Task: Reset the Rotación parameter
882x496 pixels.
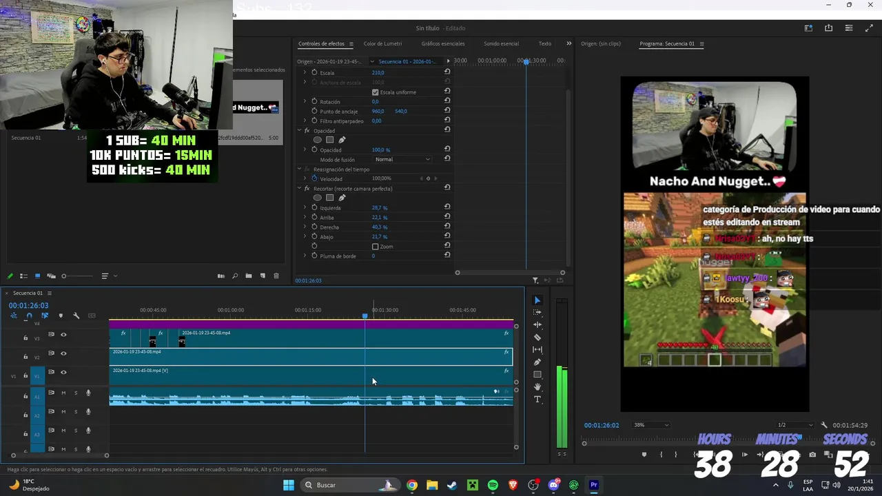Action: pos(447,101)
